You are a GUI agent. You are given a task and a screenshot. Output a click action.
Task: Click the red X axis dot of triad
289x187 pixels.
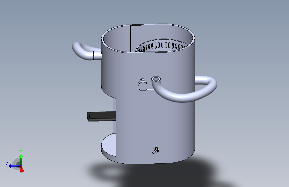[22, 170]
